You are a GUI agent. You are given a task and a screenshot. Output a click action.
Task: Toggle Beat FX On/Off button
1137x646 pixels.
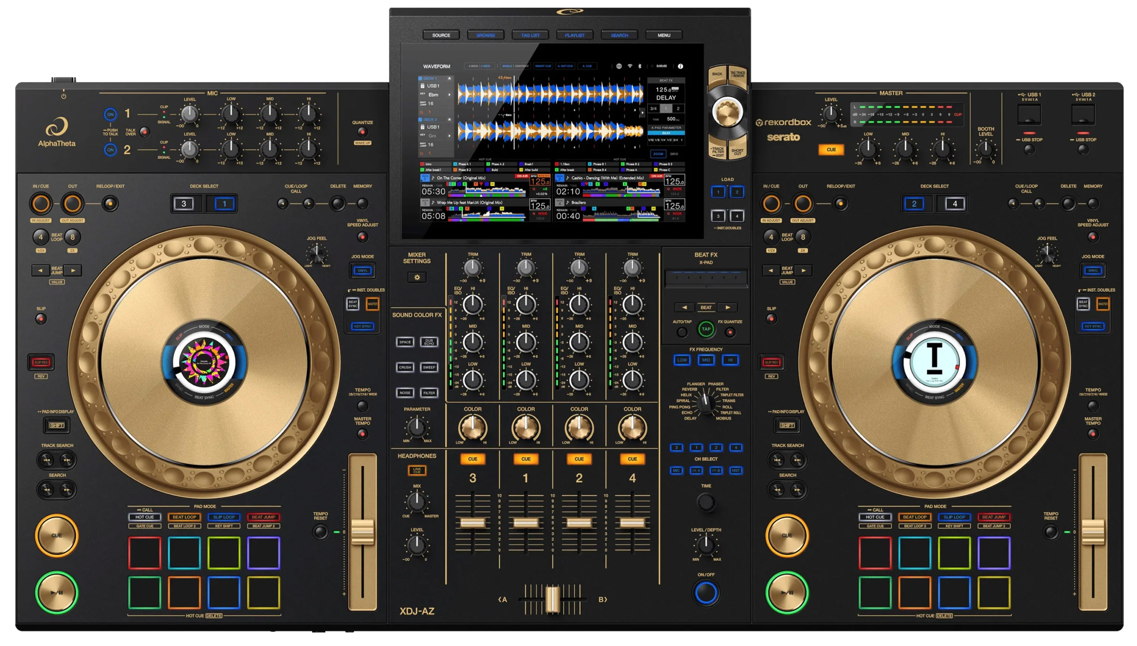[x=706, y=593]
